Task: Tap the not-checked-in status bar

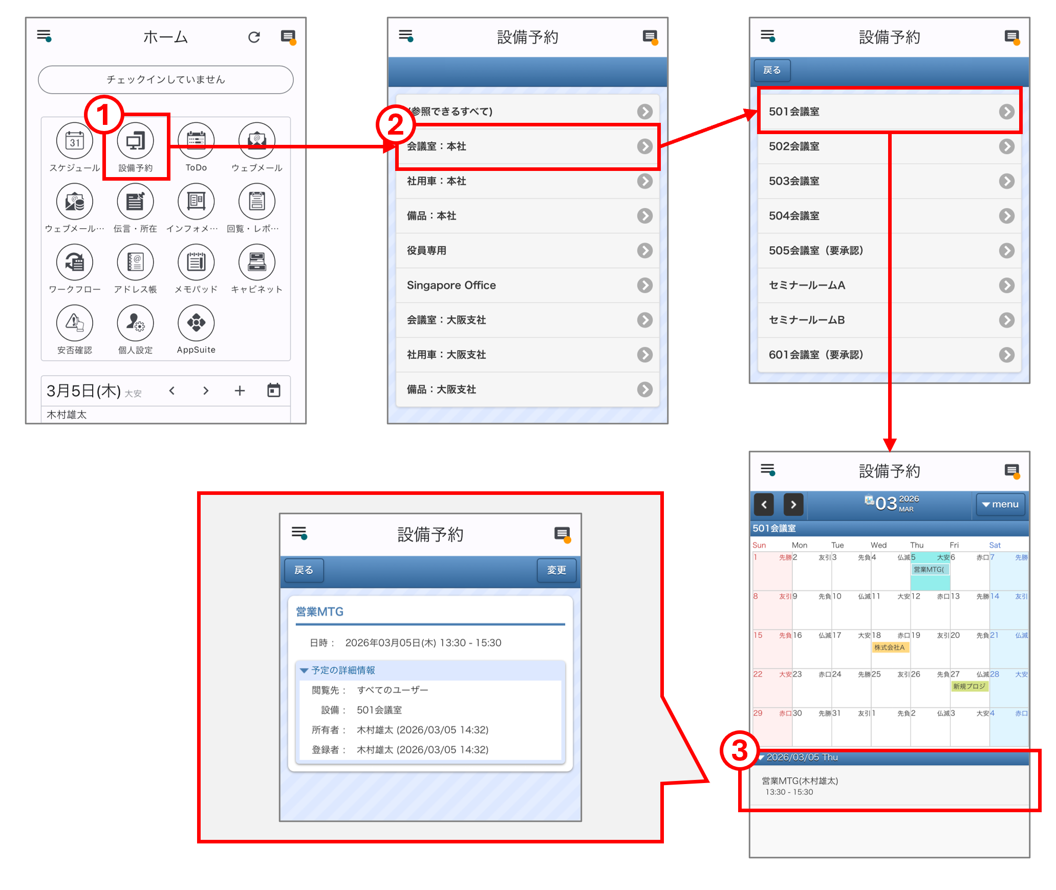Action: tap(166, 80)
